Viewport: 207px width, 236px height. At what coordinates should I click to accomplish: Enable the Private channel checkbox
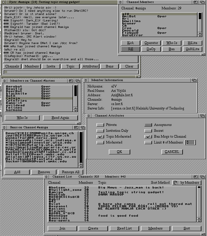[x=101, y=125]
